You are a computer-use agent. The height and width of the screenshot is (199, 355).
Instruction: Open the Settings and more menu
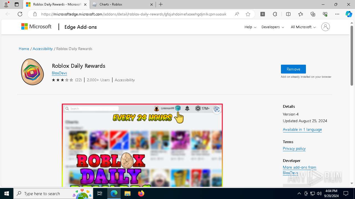(x=337, y=14)
